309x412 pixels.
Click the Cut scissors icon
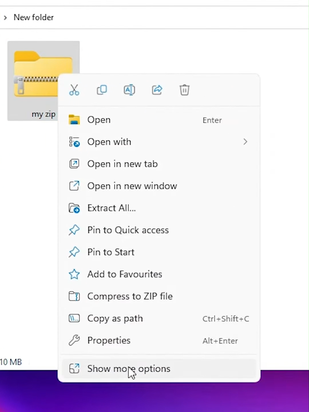[x=74, y=90]
